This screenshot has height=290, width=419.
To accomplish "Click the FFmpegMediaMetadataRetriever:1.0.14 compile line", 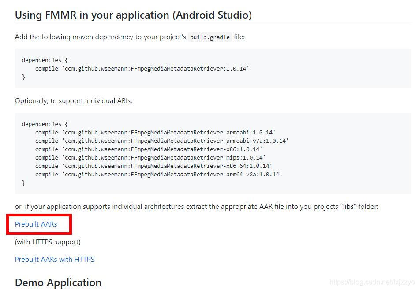I will point(142,69).
